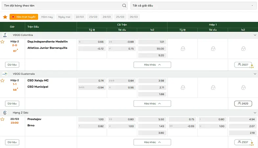The height and width of the screenshot is (148, 258).
Task: Select the 23/03 date tab
Action: (x=93, y=17)
